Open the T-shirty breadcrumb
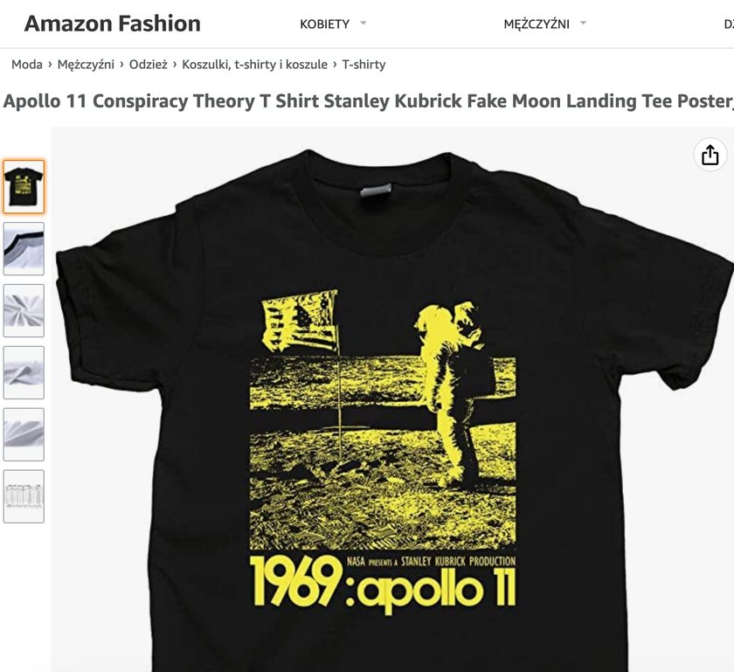The width and height of the screenshot is (734, 672). 364,64
